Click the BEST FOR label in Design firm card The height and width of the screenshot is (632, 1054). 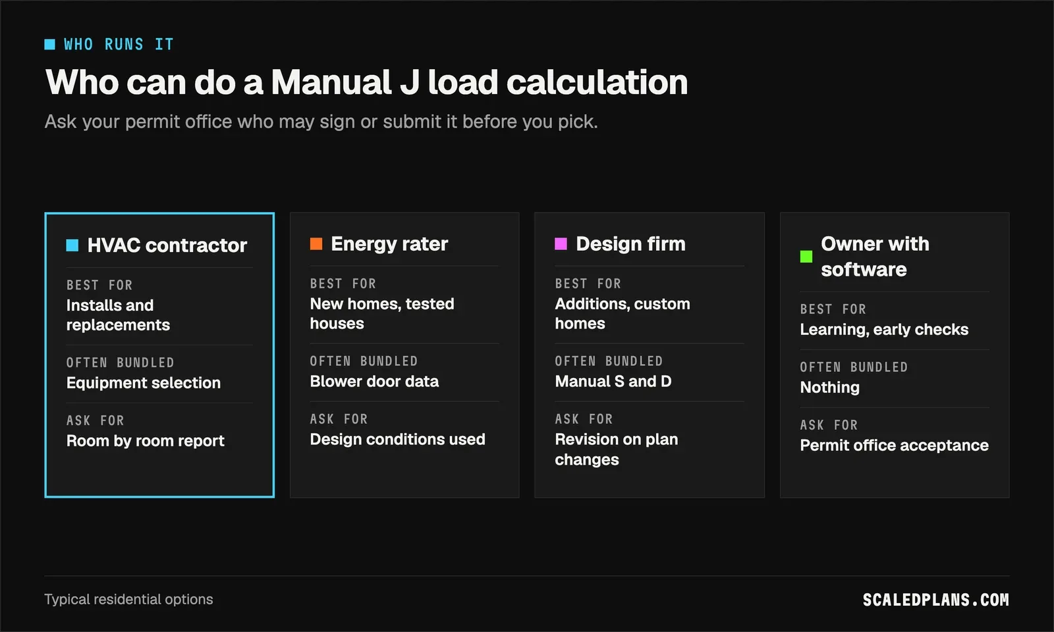coord(588,284)
